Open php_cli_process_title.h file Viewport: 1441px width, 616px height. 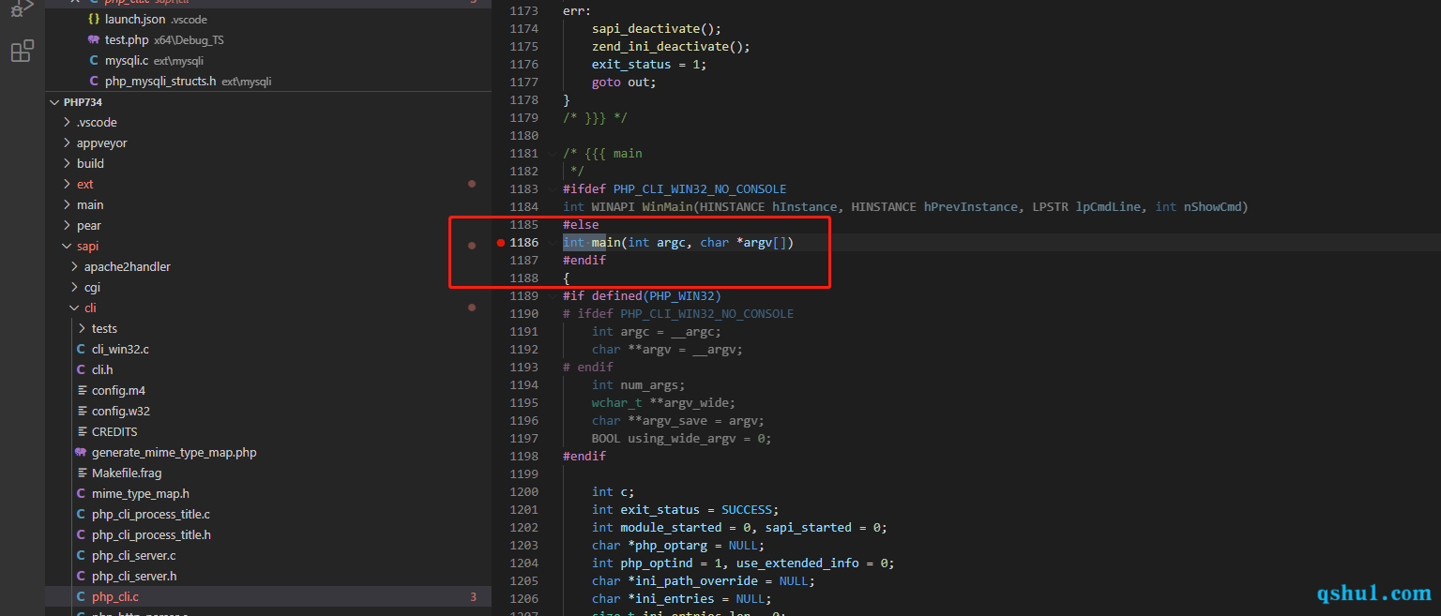(151, 534)
